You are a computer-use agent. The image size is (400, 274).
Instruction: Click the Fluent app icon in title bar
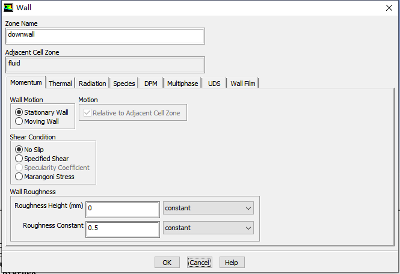(x=7, y=8)
